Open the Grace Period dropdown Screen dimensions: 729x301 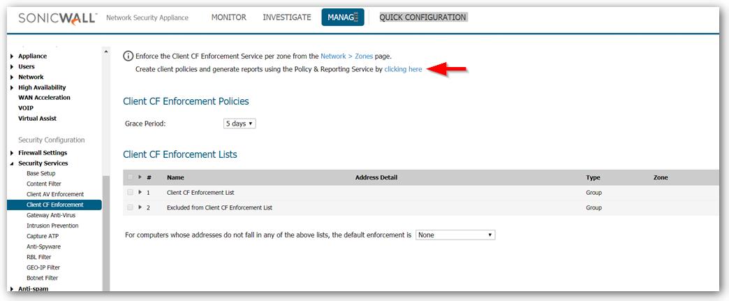point(240,124)
